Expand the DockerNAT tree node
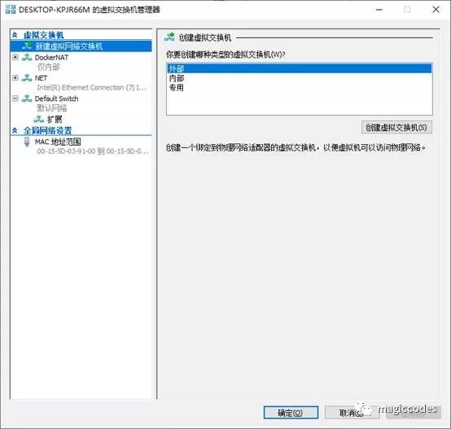Viewport: 451px width, 429px height. pyautogui.click(x=15, y=57)
